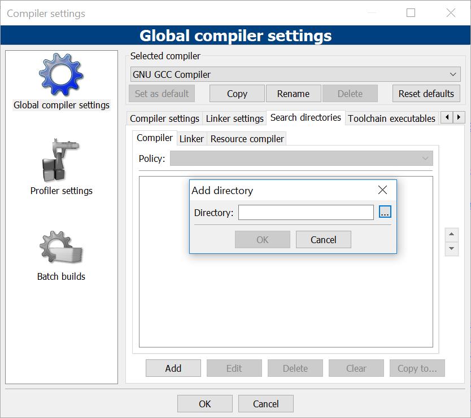Clear all search directories

(356, 368)
